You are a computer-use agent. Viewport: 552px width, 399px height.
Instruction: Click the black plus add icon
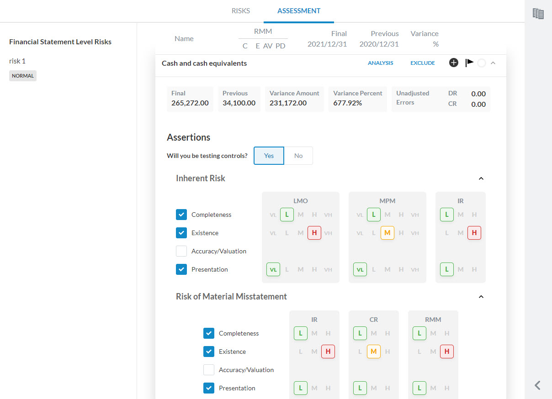point(453,63)
